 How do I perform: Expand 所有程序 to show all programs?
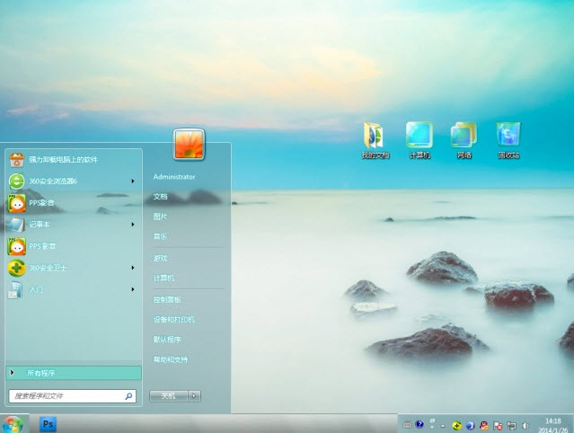(x=74, y=373)
